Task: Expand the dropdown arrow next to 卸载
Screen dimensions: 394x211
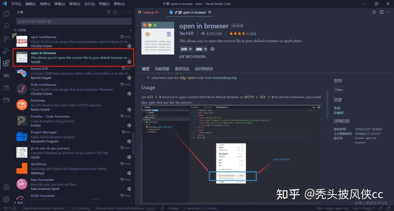Action: [x=205, y=49]
